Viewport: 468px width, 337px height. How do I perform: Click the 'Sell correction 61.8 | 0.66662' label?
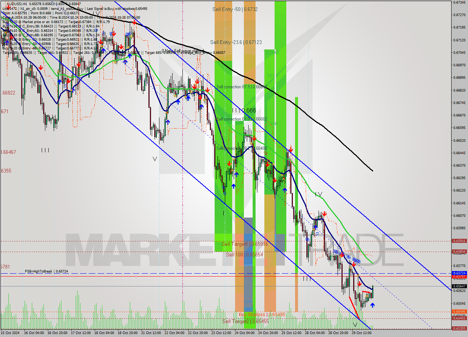[242, 119]
